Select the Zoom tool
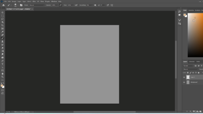The width and height of the screenshot is (203, 114). click(x=3, y=77)
